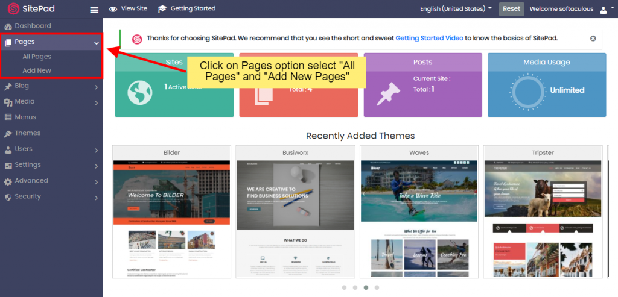Collapse the Pages menu chevron
618x297 pixels.
(97, 43)
